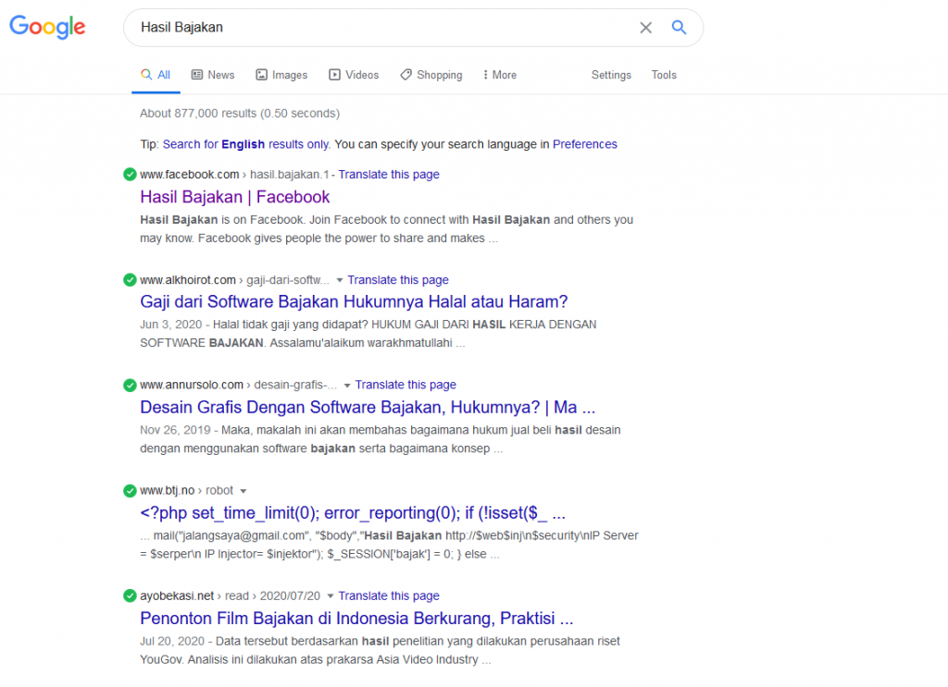This screenshot has height=687, width=948.
Task: Switch to the News tab
Action: pyautogui.click(x=213, y=75)
